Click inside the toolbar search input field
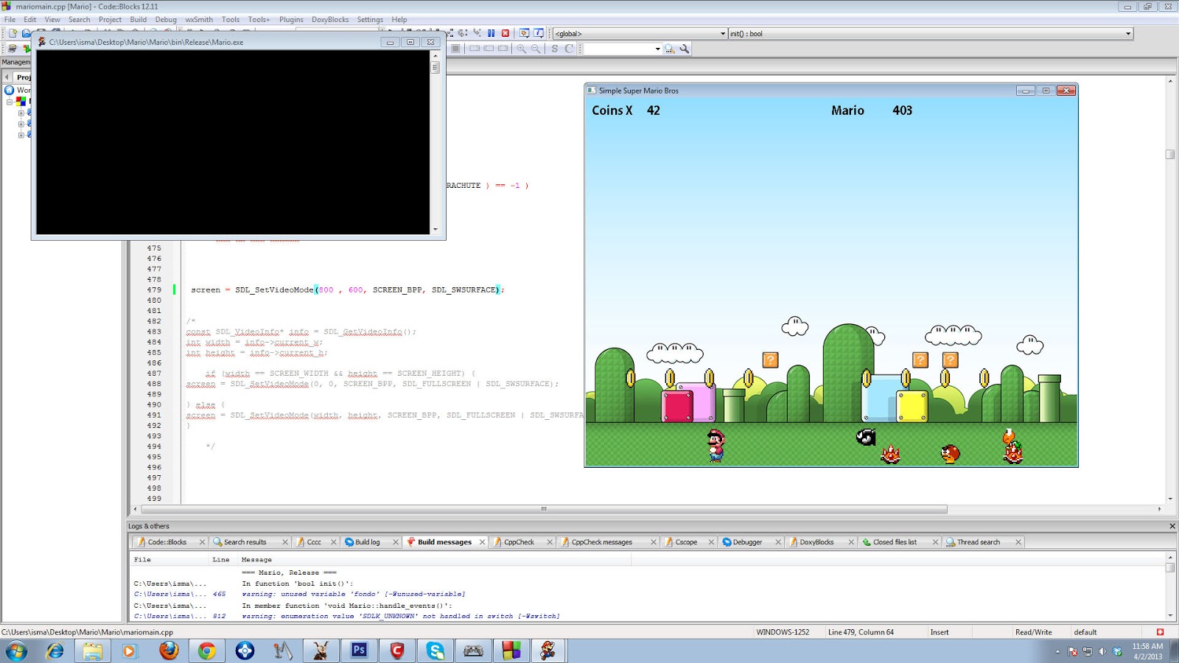This screenshot has width=1179, height=663. [619, 49]
